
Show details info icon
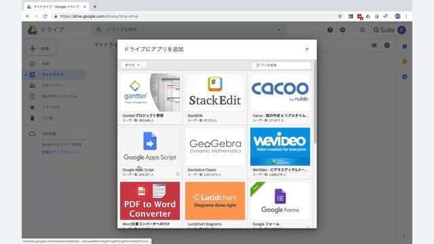tap(387, 45)
